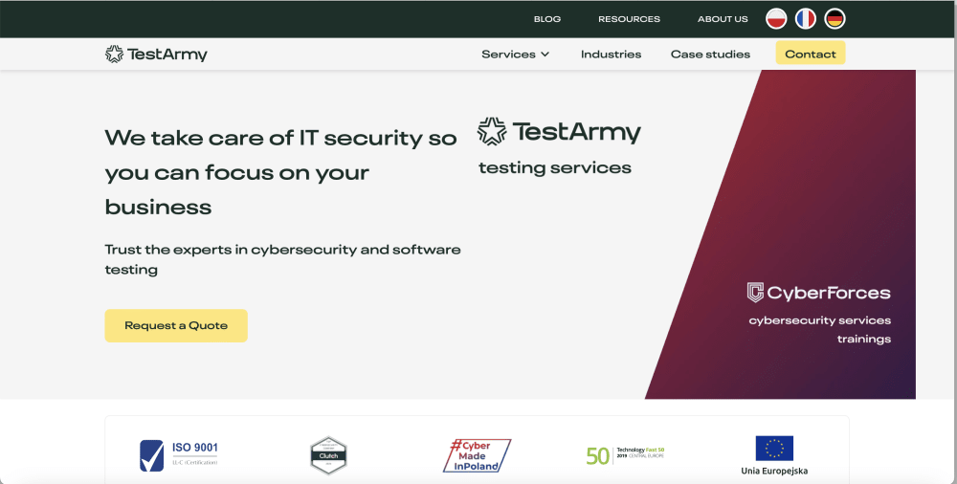This screenshot has width=957, height=484.
Task: Click the 'cybersecurity services' text
Action: [820, 320]
